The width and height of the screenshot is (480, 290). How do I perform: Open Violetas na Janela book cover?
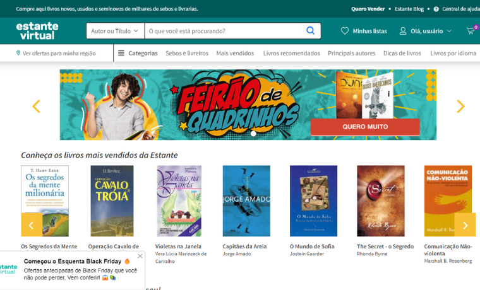pos(179,200)
